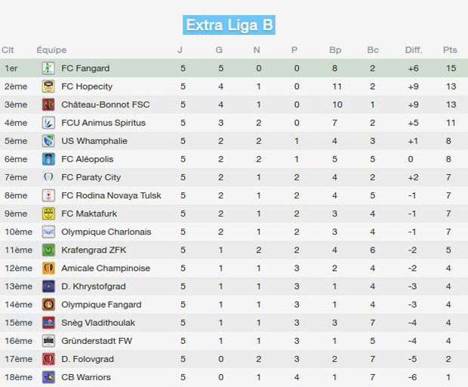468x387 pixels.
Task: Open FC Rodina Novaya Tulsk team page
Action: pos(111,195)
